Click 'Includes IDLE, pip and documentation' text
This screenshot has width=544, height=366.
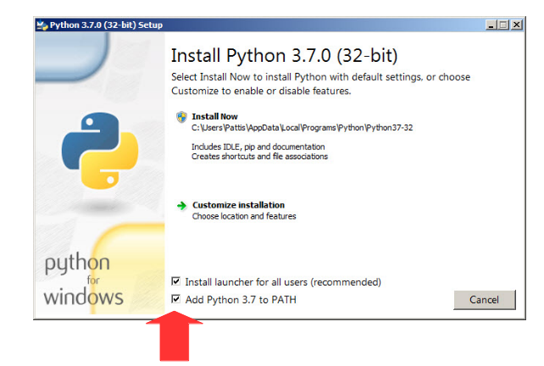[x=258, y=147]
